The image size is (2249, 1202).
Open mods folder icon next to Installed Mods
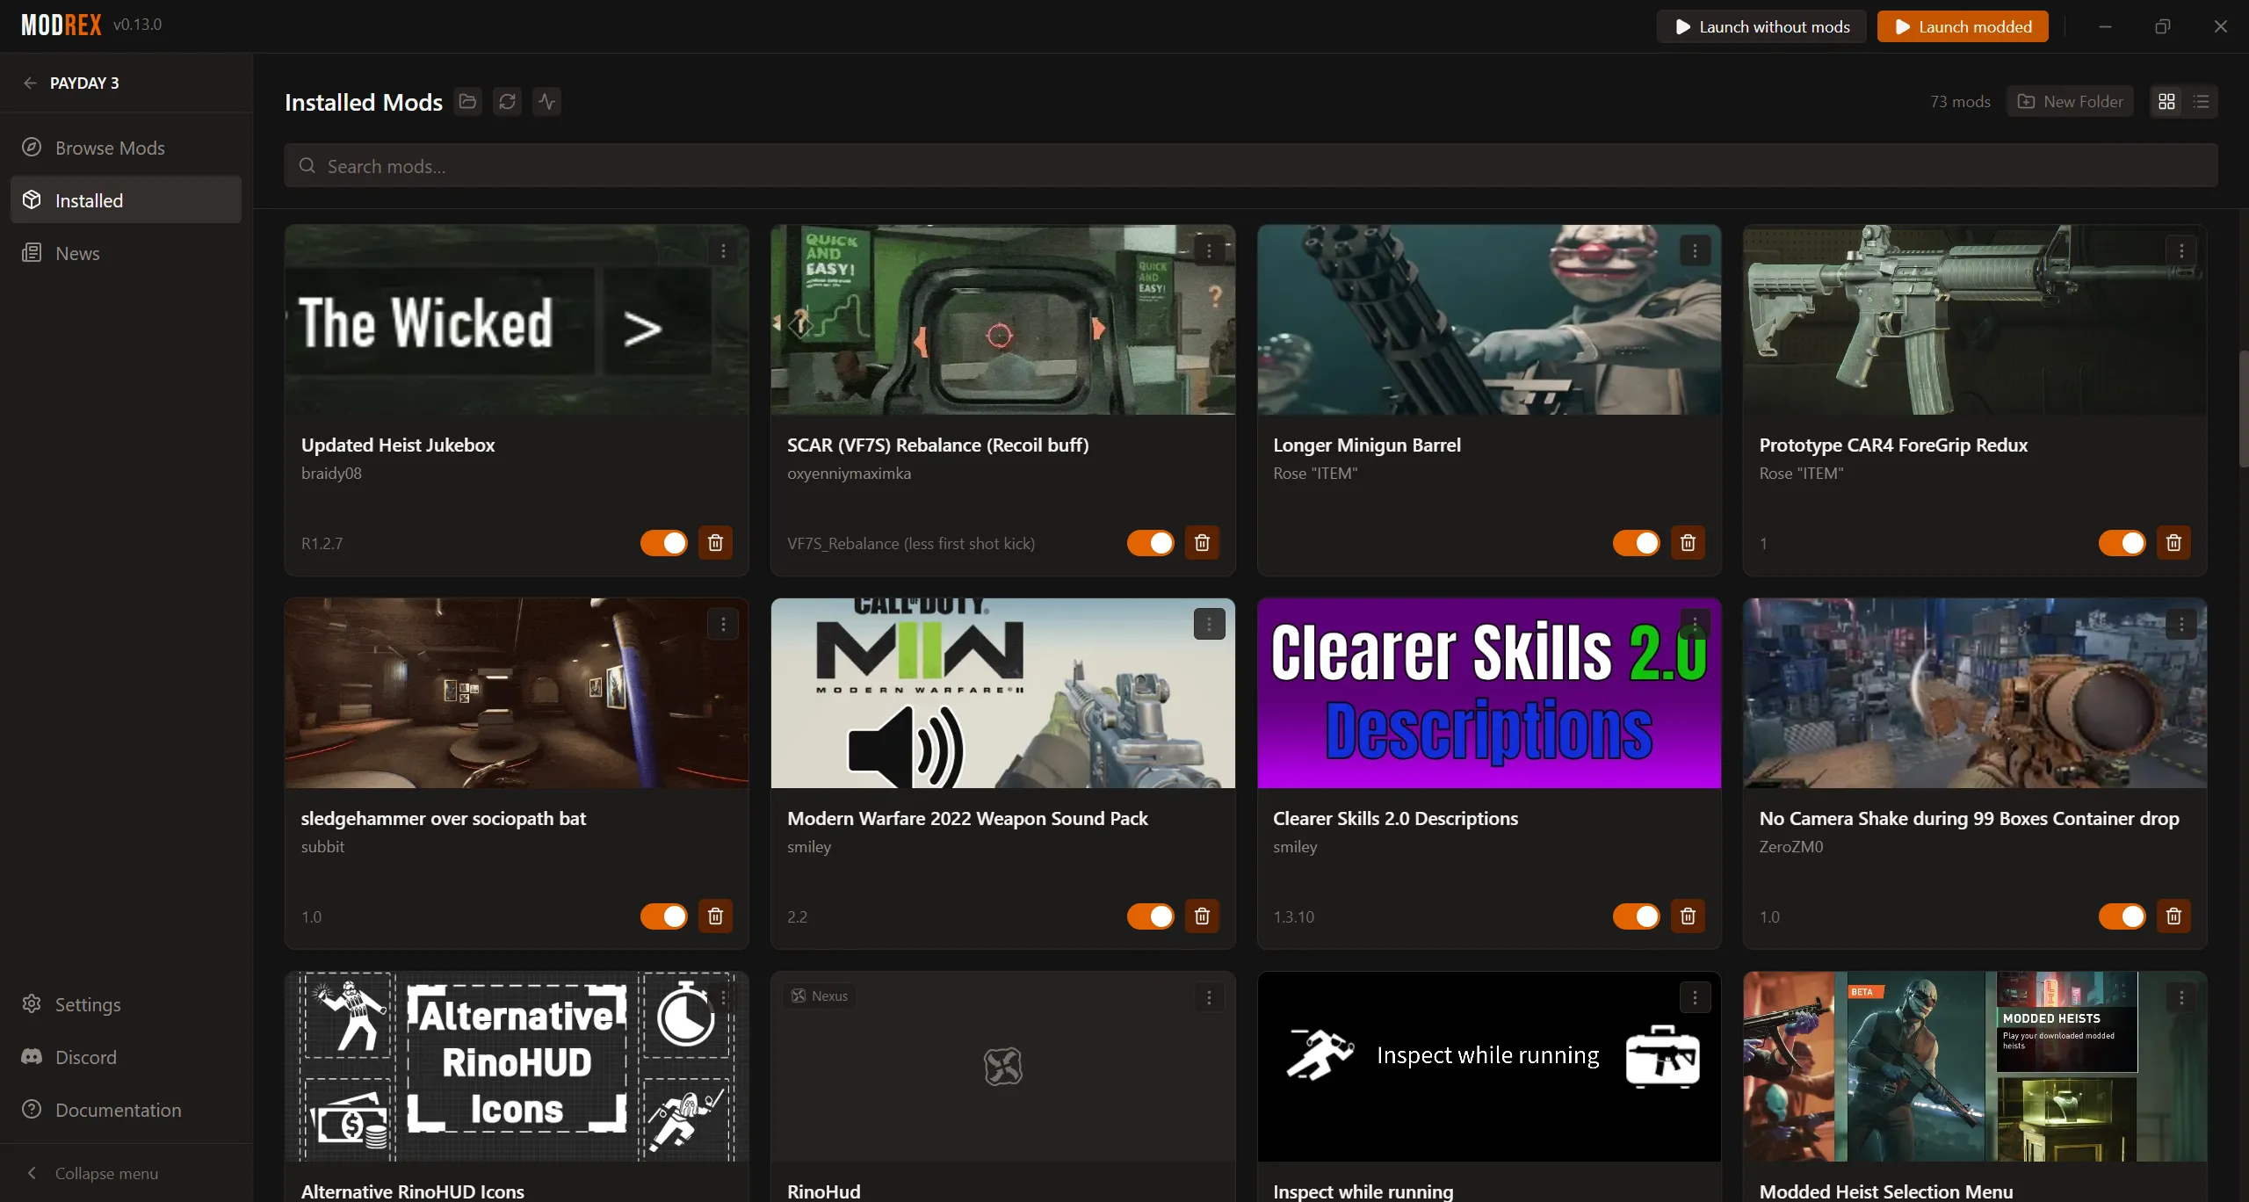[x=468, y=102]
